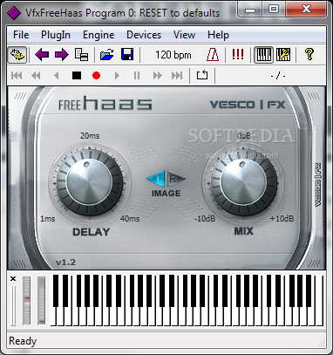Viewport: 333px width, 355px height.
Task: Open the Help menu
Action: tap(218, 35)
